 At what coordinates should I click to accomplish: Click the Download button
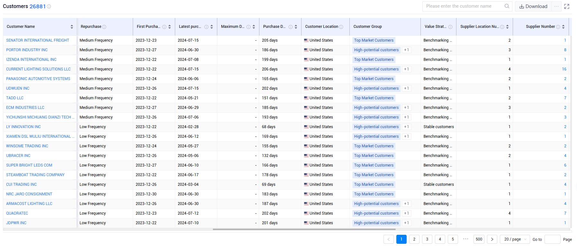pos(533,6)
